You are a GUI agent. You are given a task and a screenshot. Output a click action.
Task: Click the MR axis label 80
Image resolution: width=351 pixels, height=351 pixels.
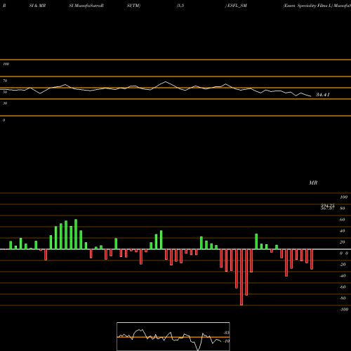click(x=343, y=208)
